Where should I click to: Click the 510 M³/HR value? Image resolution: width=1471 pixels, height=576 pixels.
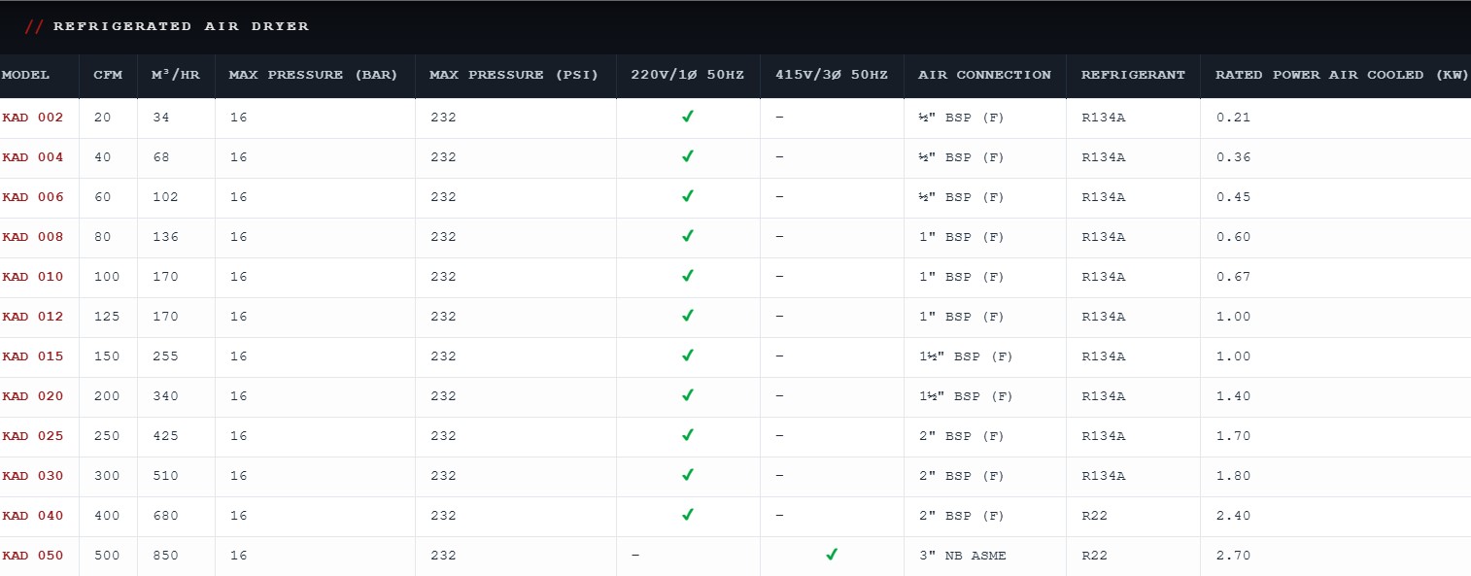(x=165, y=476)
